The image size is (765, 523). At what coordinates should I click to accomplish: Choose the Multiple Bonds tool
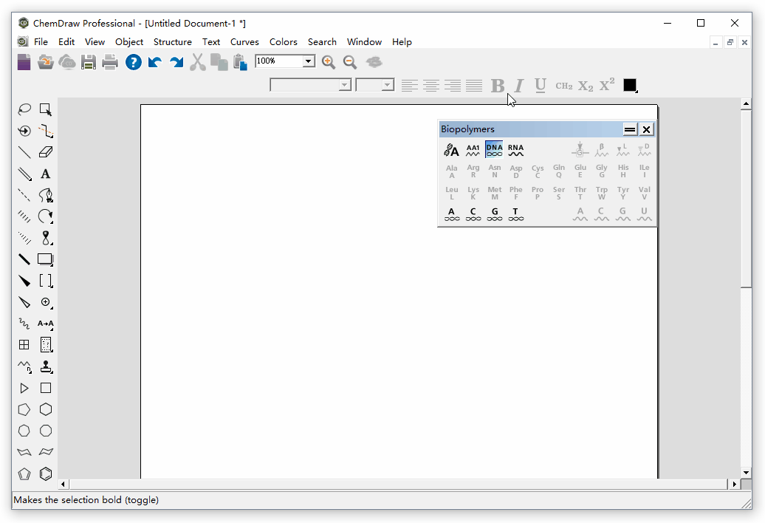[24, 174]
